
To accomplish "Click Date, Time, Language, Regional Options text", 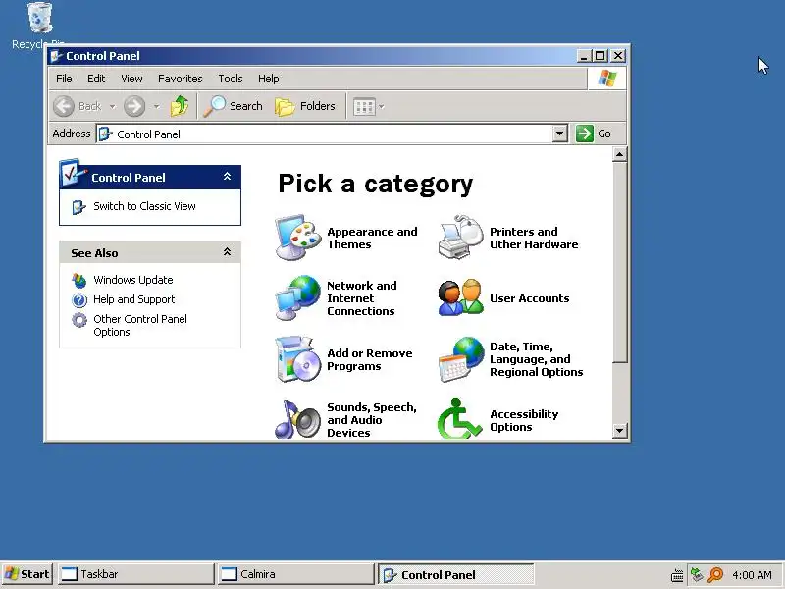I will tap(536, 359).
